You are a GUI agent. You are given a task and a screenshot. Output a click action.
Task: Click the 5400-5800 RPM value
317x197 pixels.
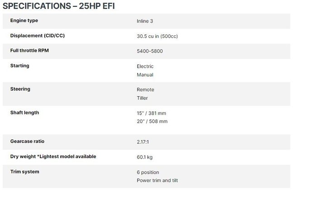150,51
